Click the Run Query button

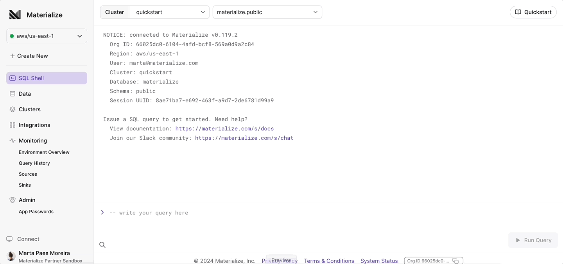[533, 240]
